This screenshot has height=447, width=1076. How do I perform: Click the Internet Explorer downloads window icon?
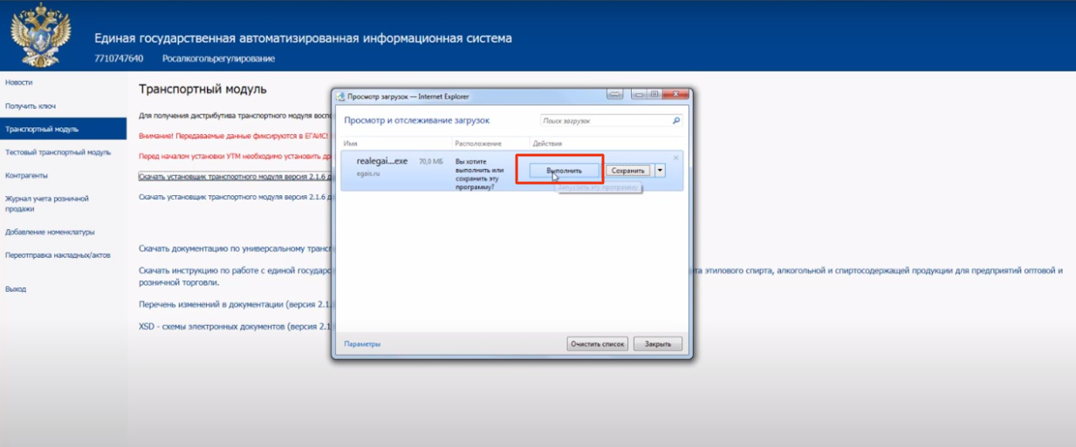pos(341,97)
